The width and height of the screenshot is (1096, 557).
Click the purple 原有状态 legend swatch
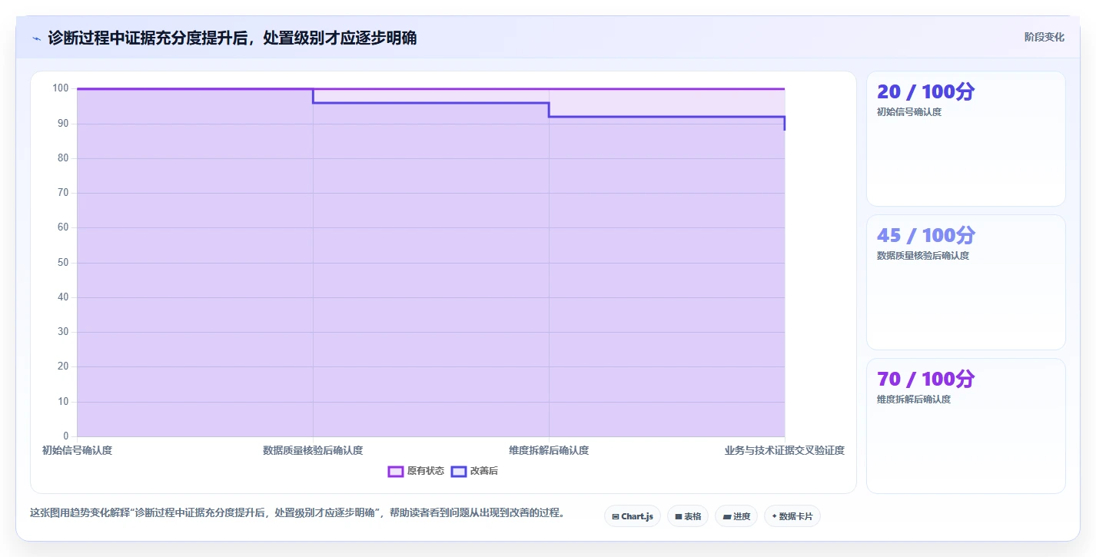(x=396, y=471)
